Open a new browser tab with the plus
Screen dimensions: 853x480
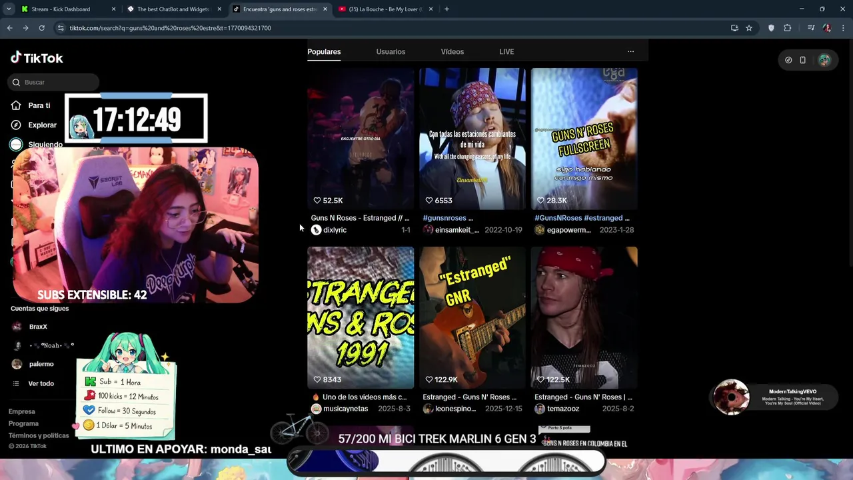click(x=446, y=9)
